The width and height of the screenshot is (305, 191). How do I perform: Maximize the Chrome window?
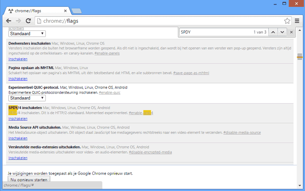click(x=284, y=3)
